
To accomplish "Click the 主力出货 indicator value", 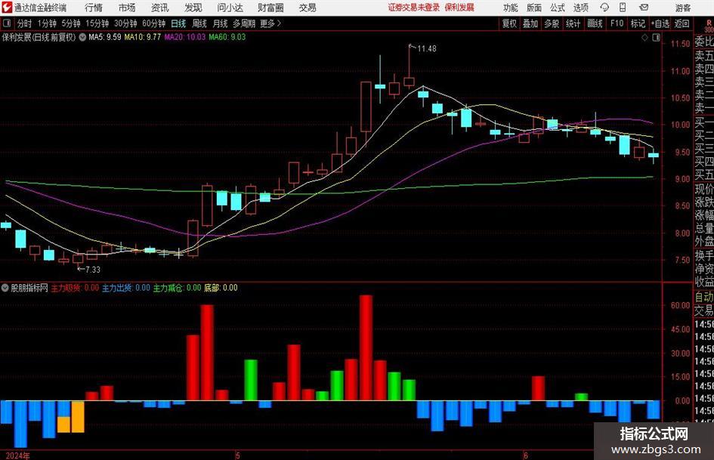I will tap(125, 288).
